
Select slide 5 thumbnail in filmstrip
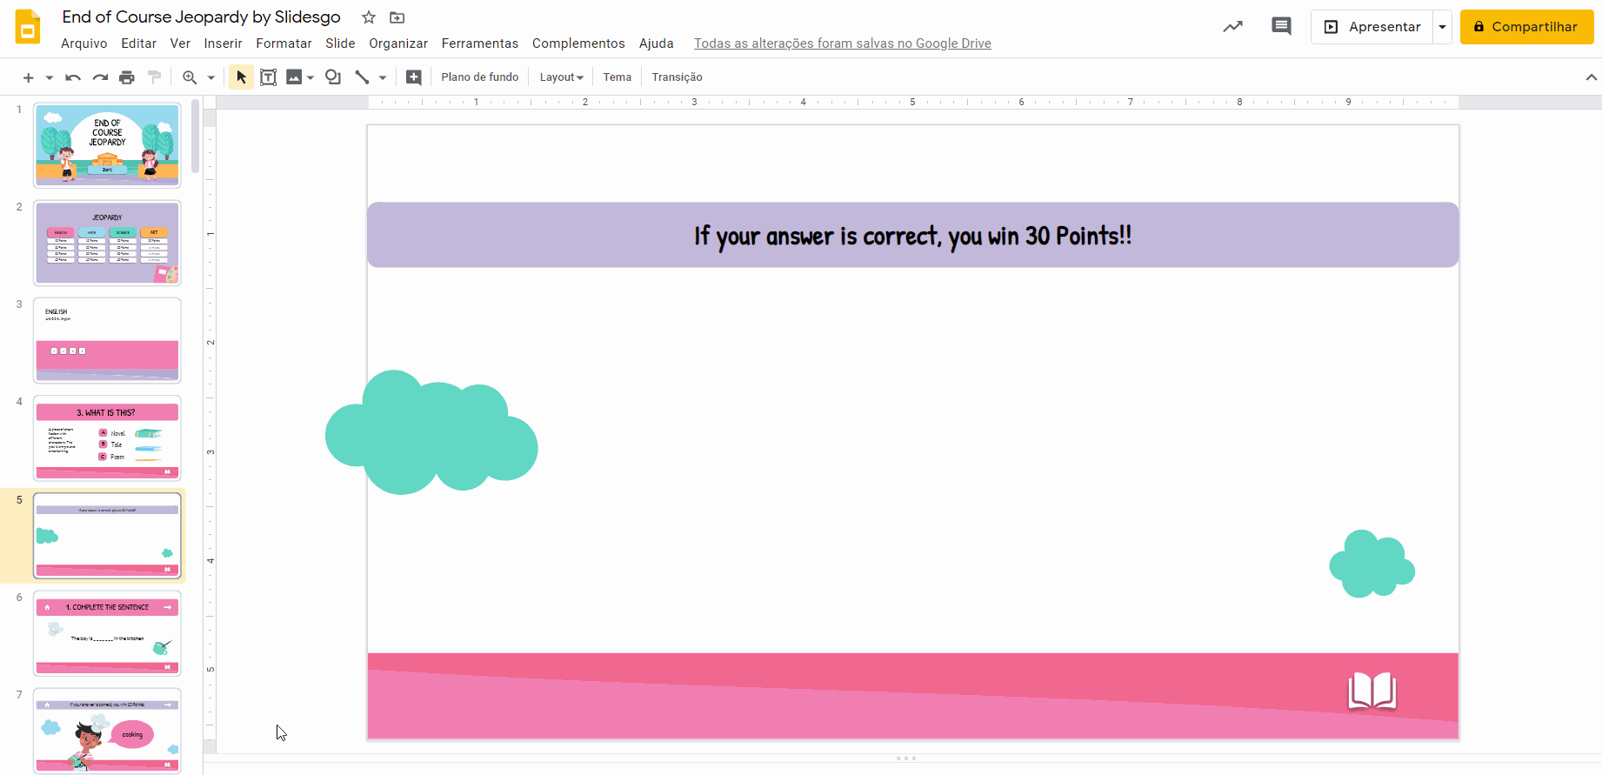107,536
